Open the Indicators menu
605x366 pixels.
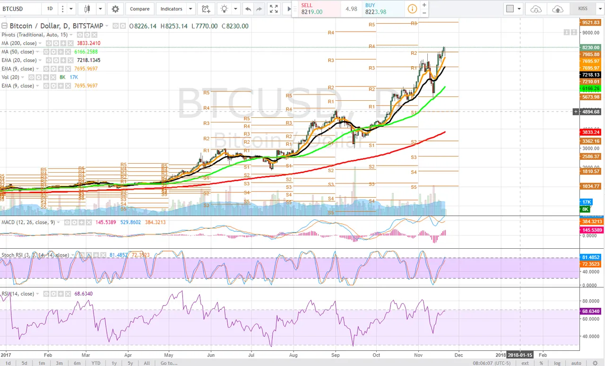point(171,9)
